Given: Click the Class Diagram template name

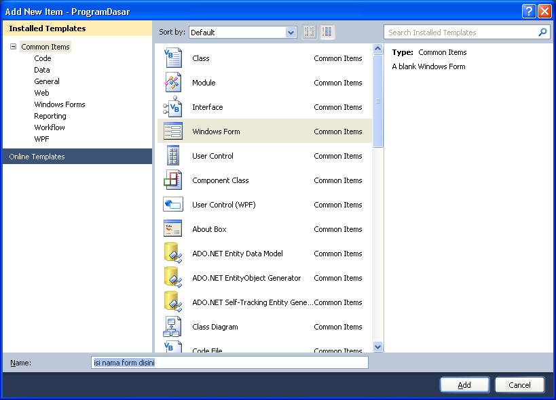Looking at the screenshot, I should (215, 327).
